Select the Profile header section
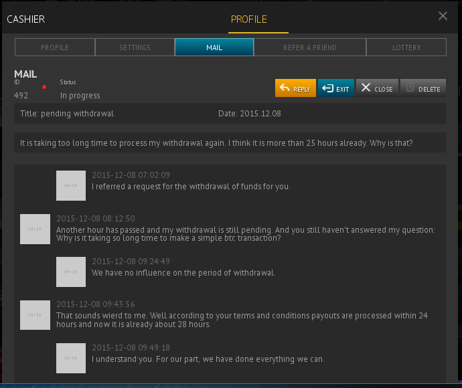 [249, 19]
